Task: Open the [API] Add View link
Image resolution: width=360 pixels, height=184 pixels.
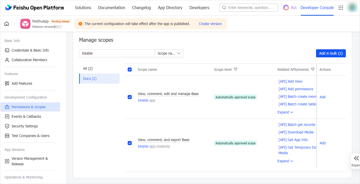Action: point(290,81)
